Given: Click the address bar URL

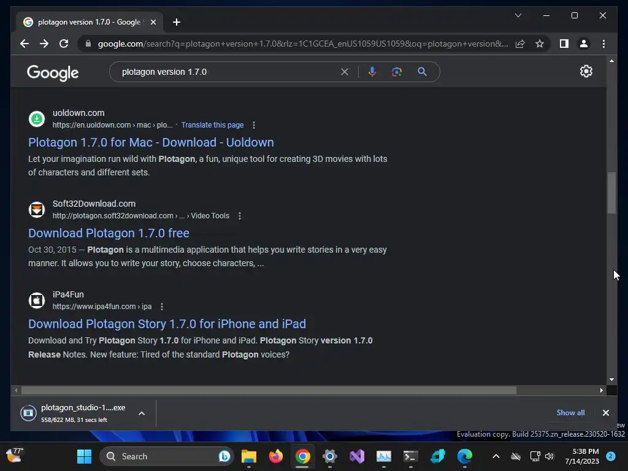Looking at the screenshot, I should click(303, 44).
